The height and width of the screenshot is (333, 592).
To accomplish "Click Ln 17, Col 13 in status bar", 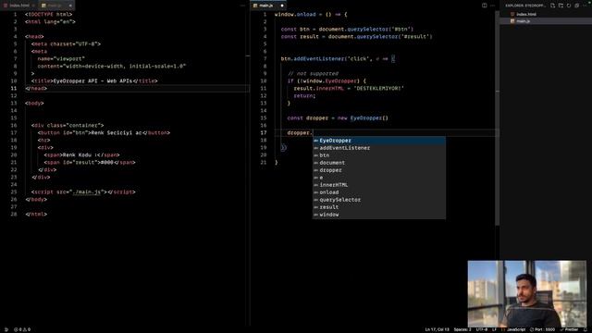I will point(438,329).
